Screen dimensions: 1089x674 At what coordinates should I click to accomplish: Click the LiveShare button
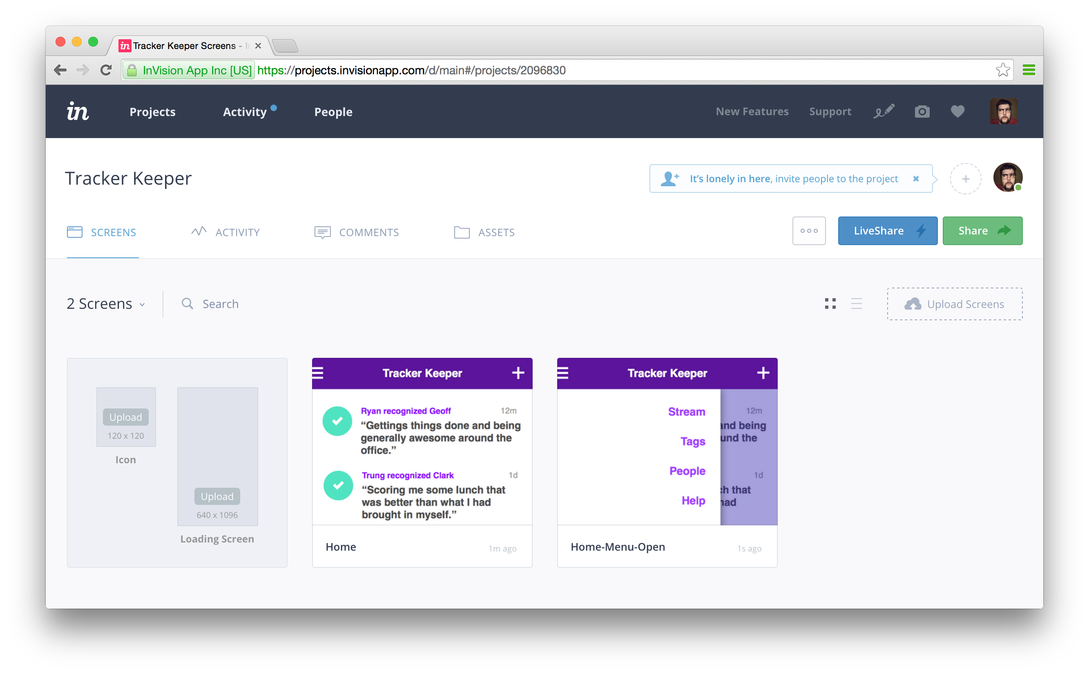(x=887, y=231)
